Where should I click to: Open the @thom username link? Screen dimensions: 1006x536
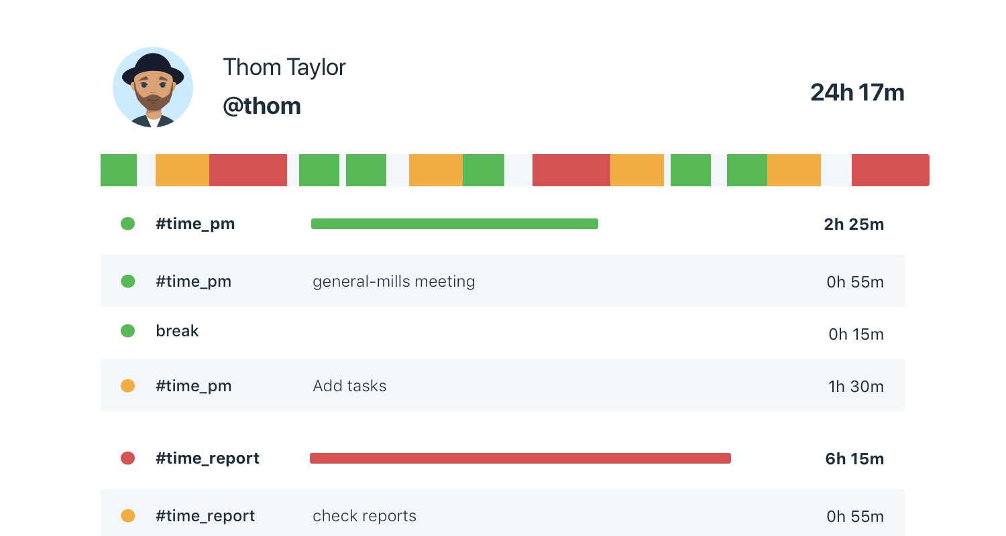point(262,106)
